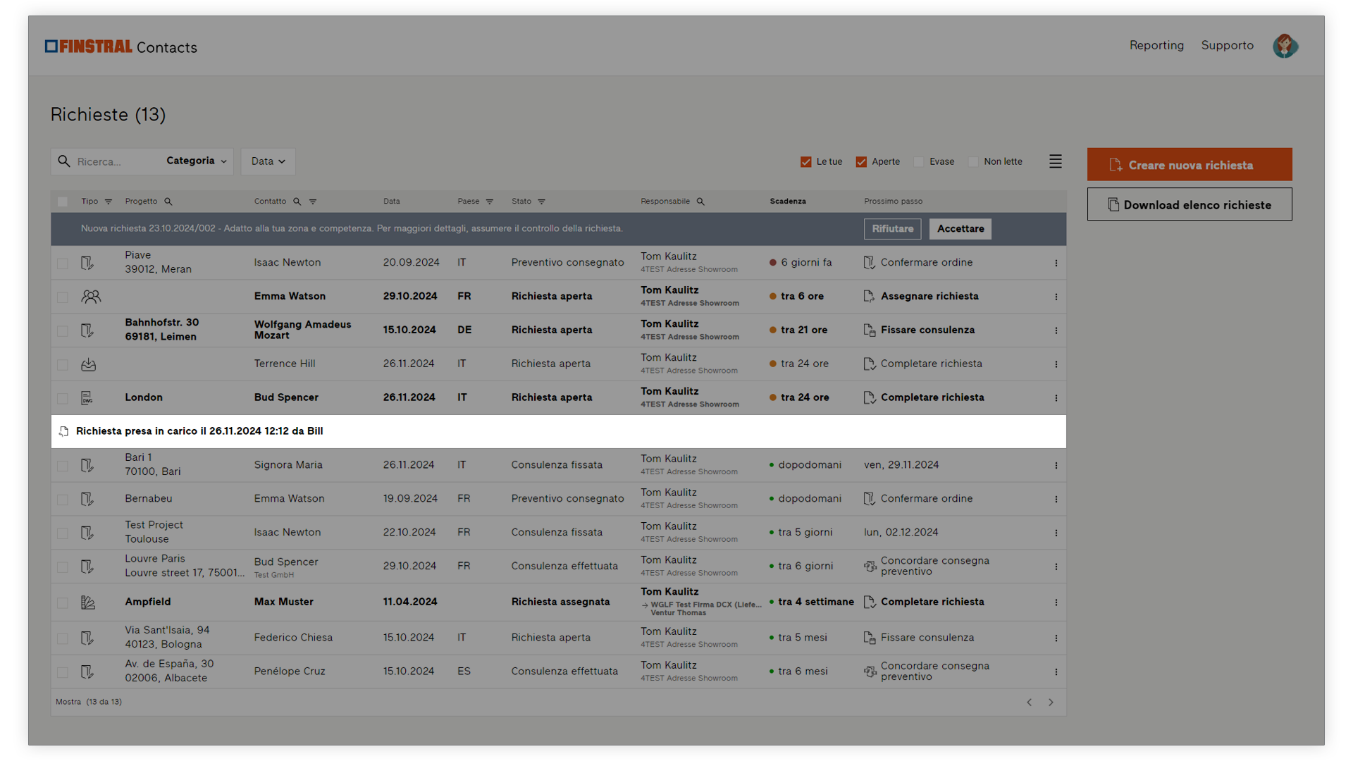Click the Stato column filter icon
The image size is (1353, 761).
click(542, 202)
